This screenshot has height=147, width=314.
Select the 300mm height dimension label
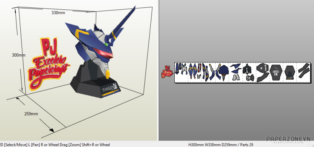18,55
